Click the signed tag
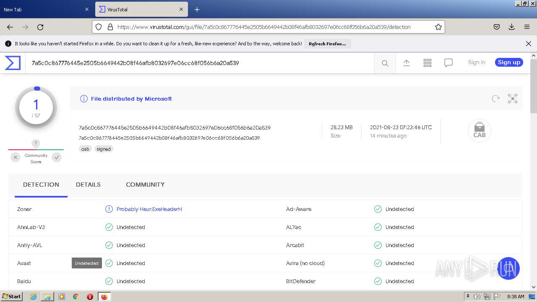 pyautogui.click(x=104, y=149)
